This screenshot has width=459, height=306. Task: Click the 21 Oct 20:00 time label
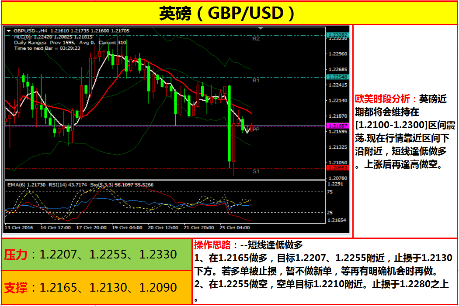tap(199, 228)
